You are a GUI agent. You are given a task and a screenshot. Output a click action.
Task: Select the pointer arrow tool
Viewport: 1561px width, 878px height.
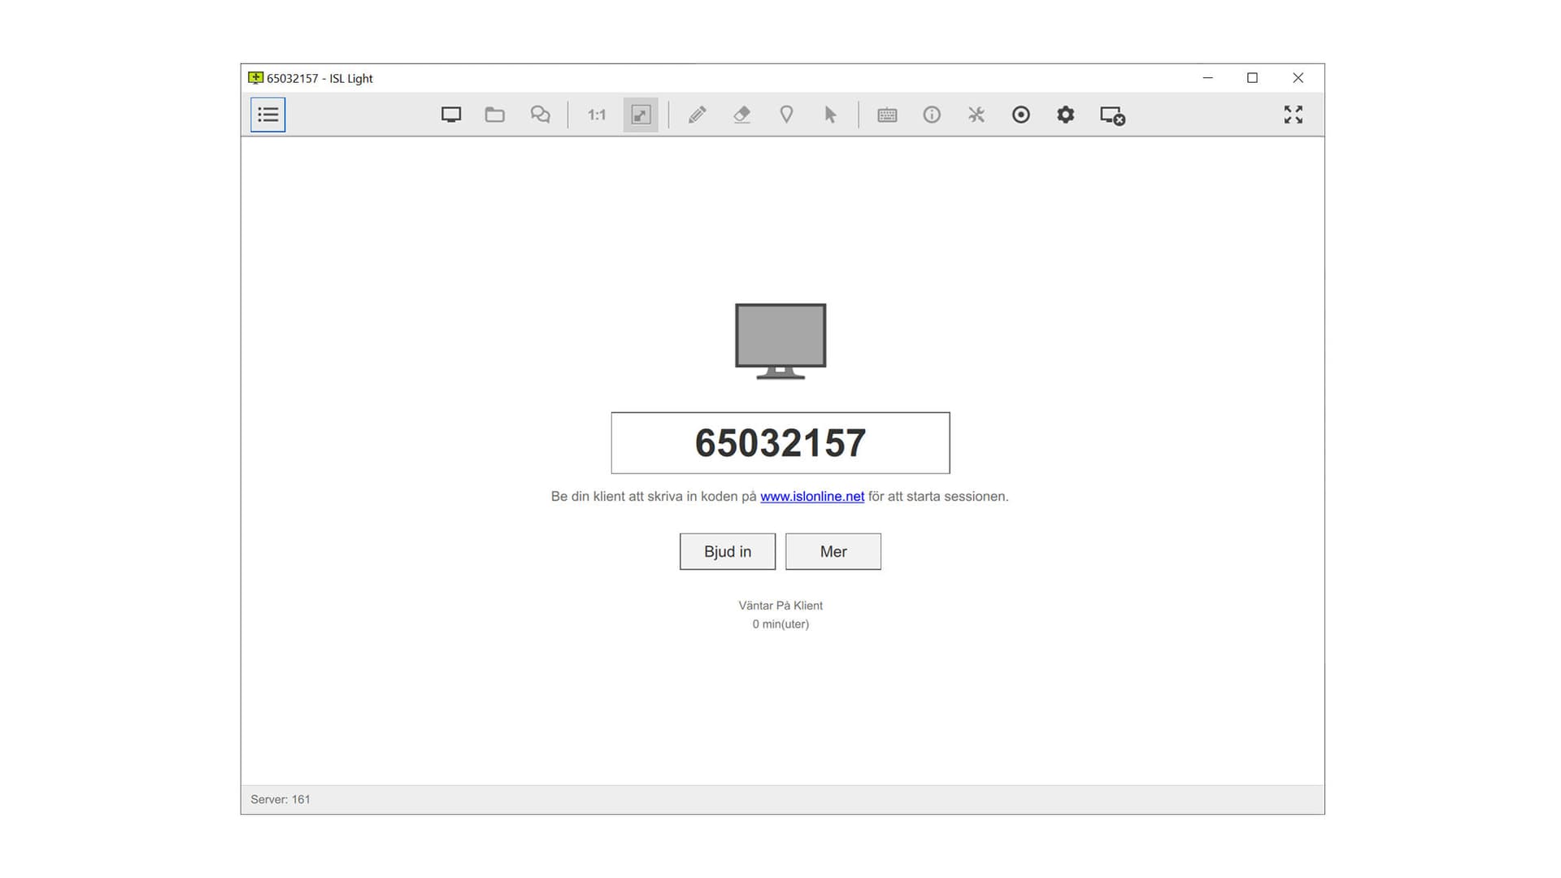click(830, 115)
